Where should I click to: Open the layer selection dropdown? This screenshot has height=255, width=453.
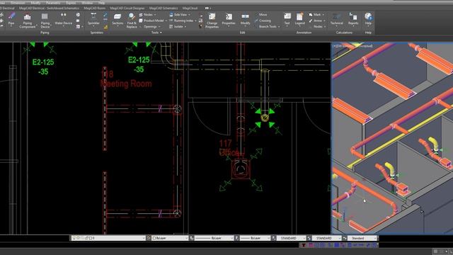click(x=108, y=238)
